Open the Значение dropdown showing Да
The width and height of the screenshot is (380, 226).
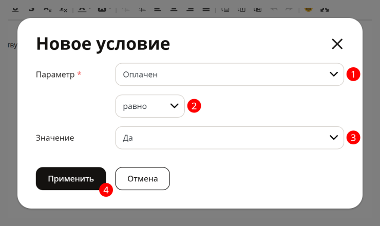point(230,138)
